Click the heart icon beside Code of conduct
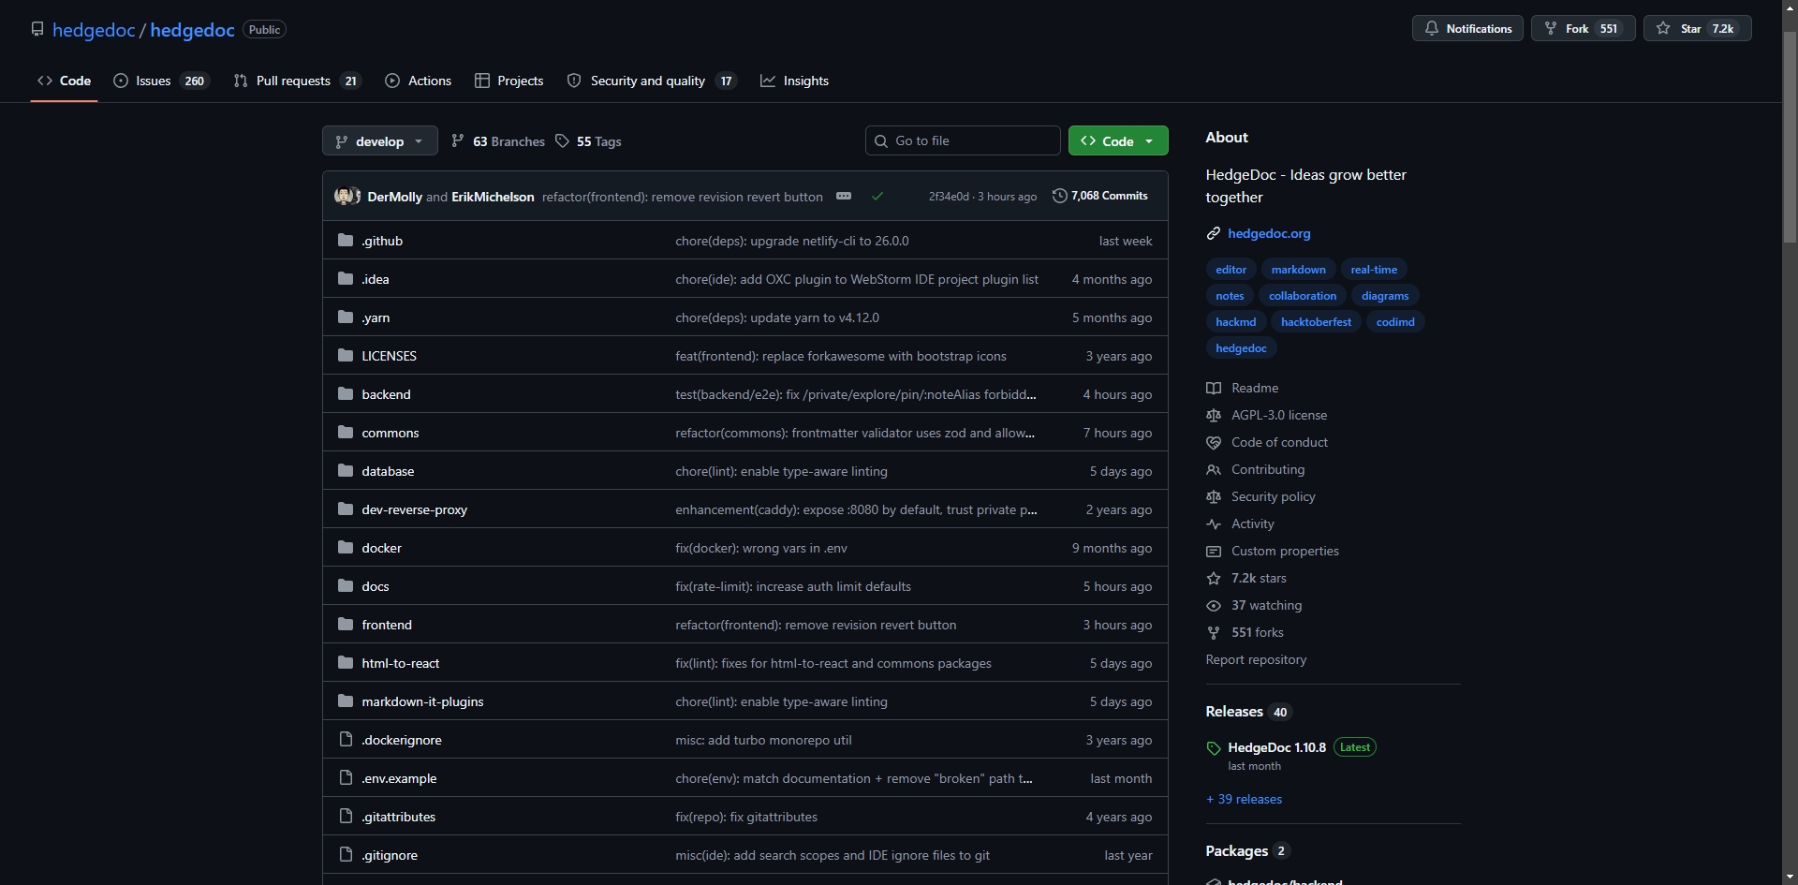This screenshot has width=1798, height=885. 1214,443
